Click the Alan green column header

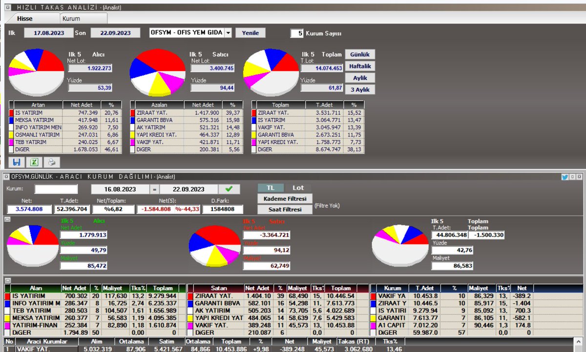click(36, 288)
